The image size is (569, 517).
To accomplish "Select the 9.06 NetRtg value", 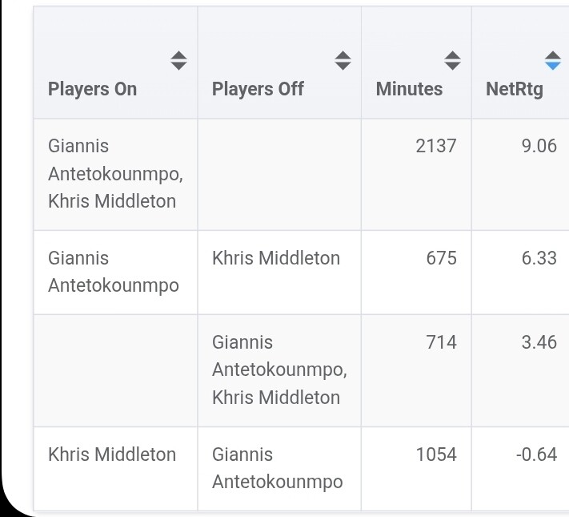I will click(539, 146).
